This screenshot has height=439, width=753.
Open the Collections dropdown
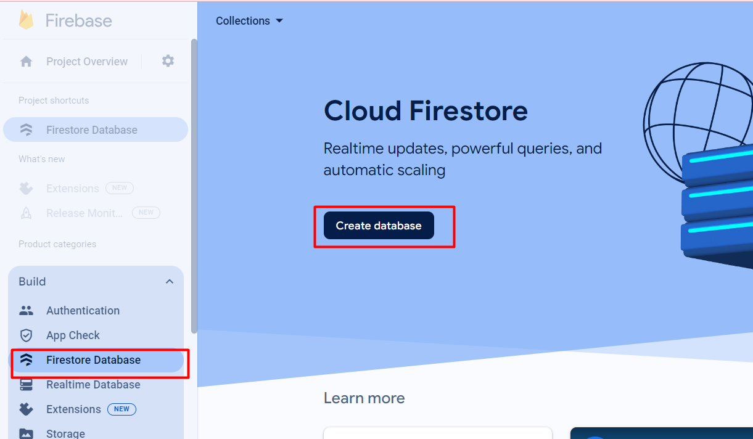[249, 21]
